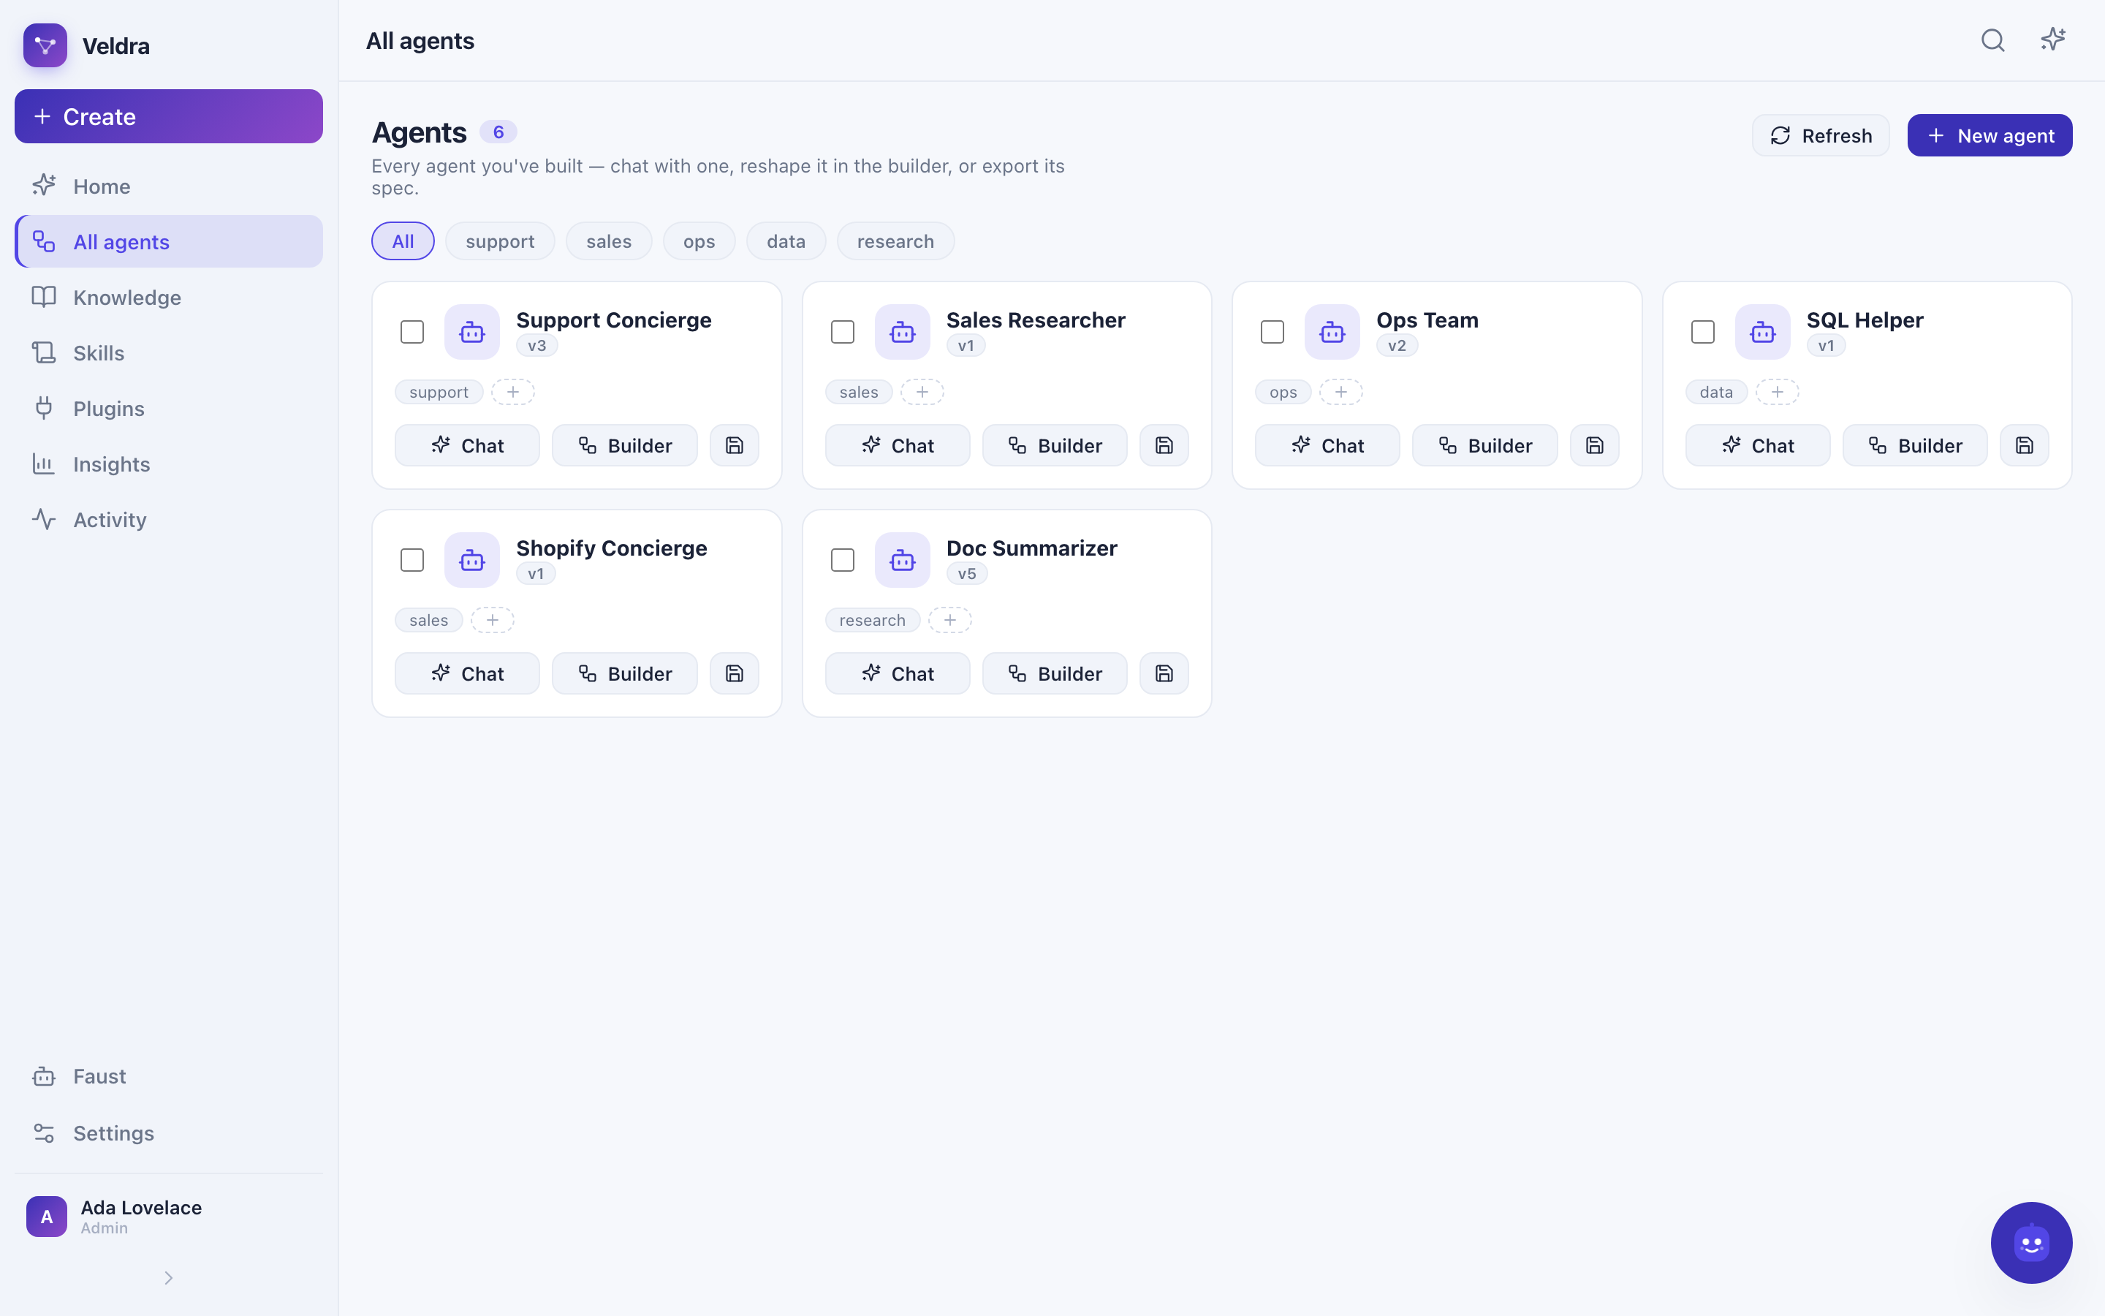The image size is (2105, 1316).
Task: Open All agents in the sidebar
Action: 169,241
